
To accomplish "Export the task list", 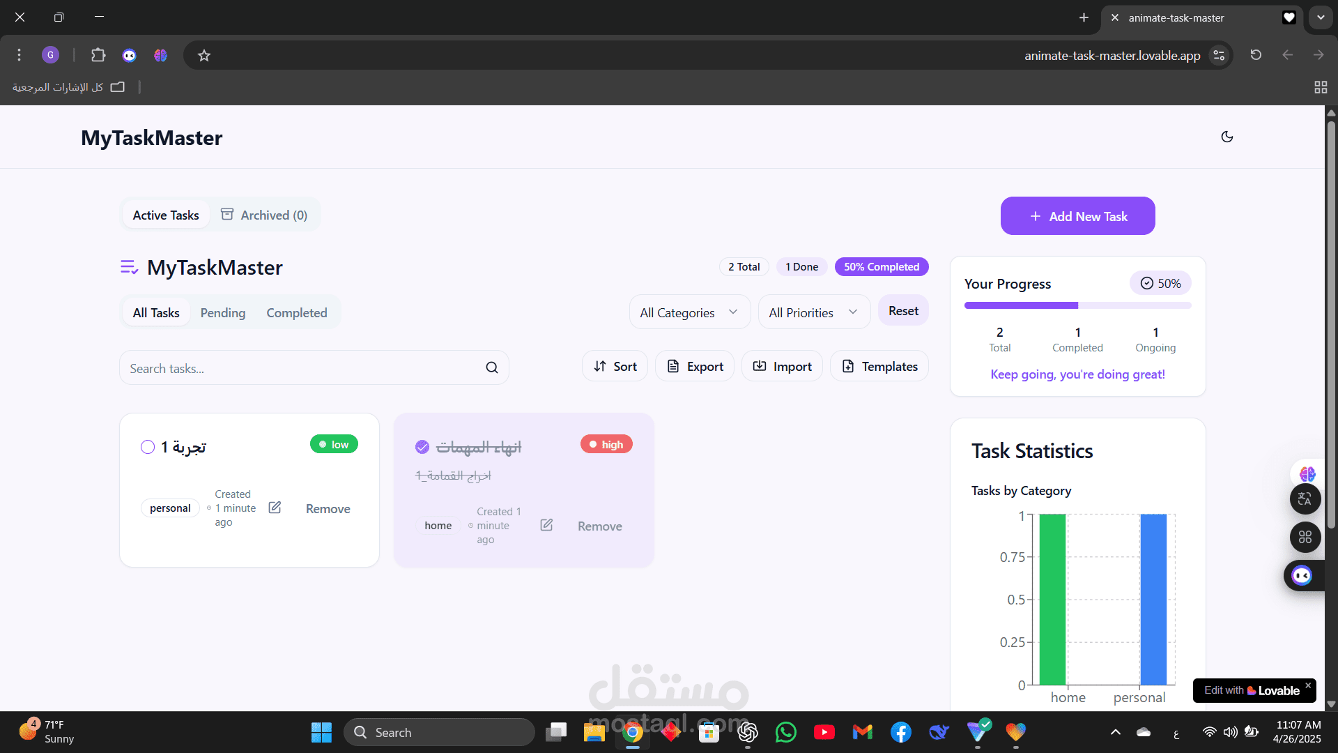I will 695,367.
